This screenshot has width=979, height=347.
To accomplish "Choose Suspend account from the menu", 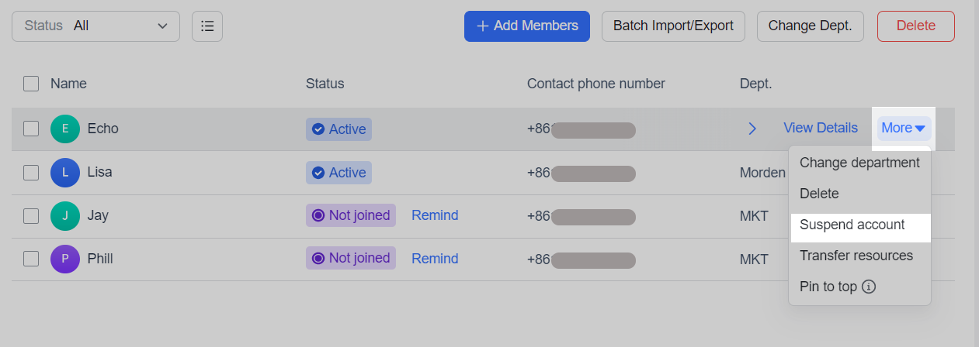I will (852, 225).
